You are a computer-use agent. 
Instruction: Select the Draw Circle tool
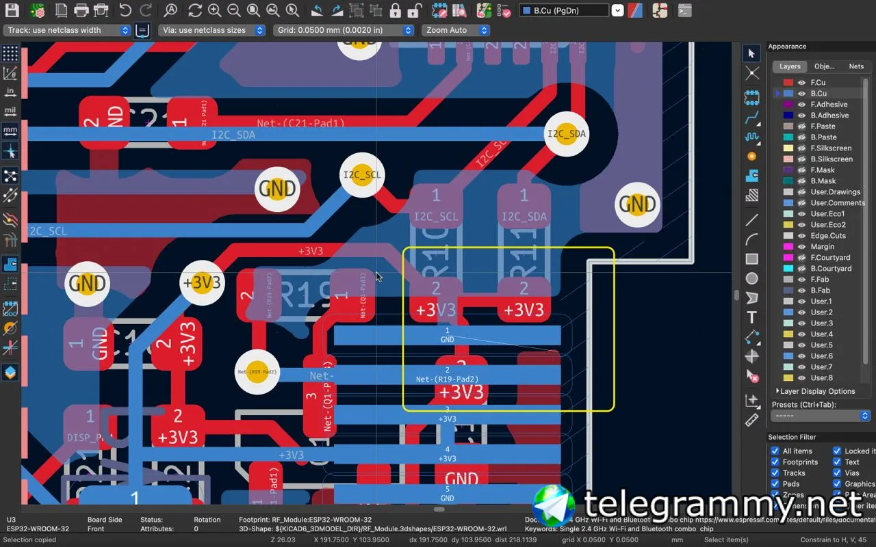[x=751, y=278]
